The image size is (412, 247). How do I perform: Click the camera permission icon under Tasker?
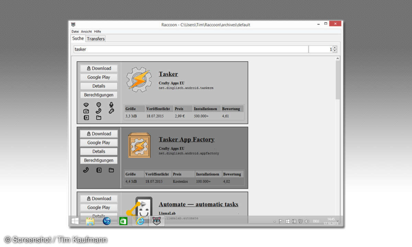tap(86, 111)
